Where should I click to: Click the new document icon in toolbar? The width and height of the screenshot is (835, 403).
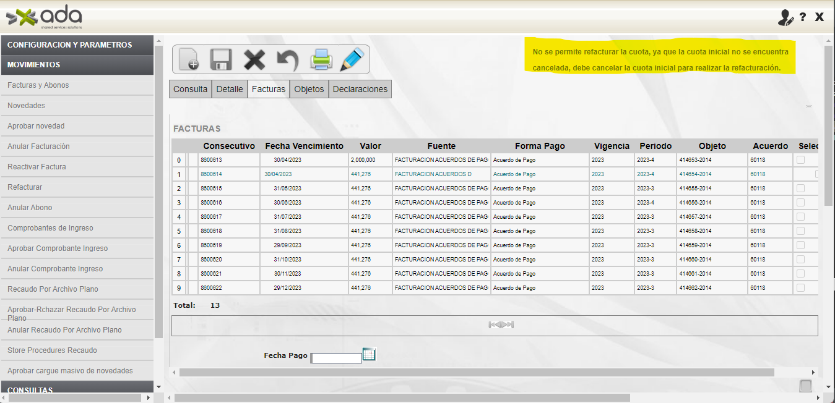(189, 60)
